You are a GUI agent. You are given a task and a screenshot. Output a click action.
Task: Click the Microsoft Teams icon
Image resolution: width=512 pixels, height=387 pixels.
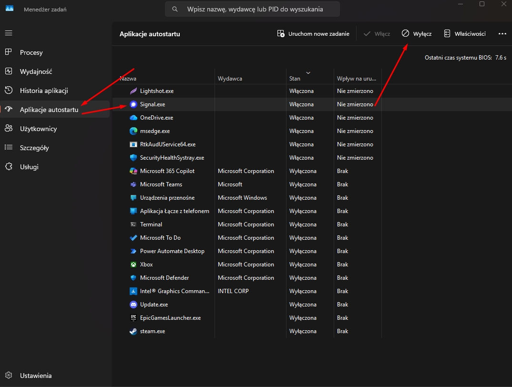coord(133,184)
